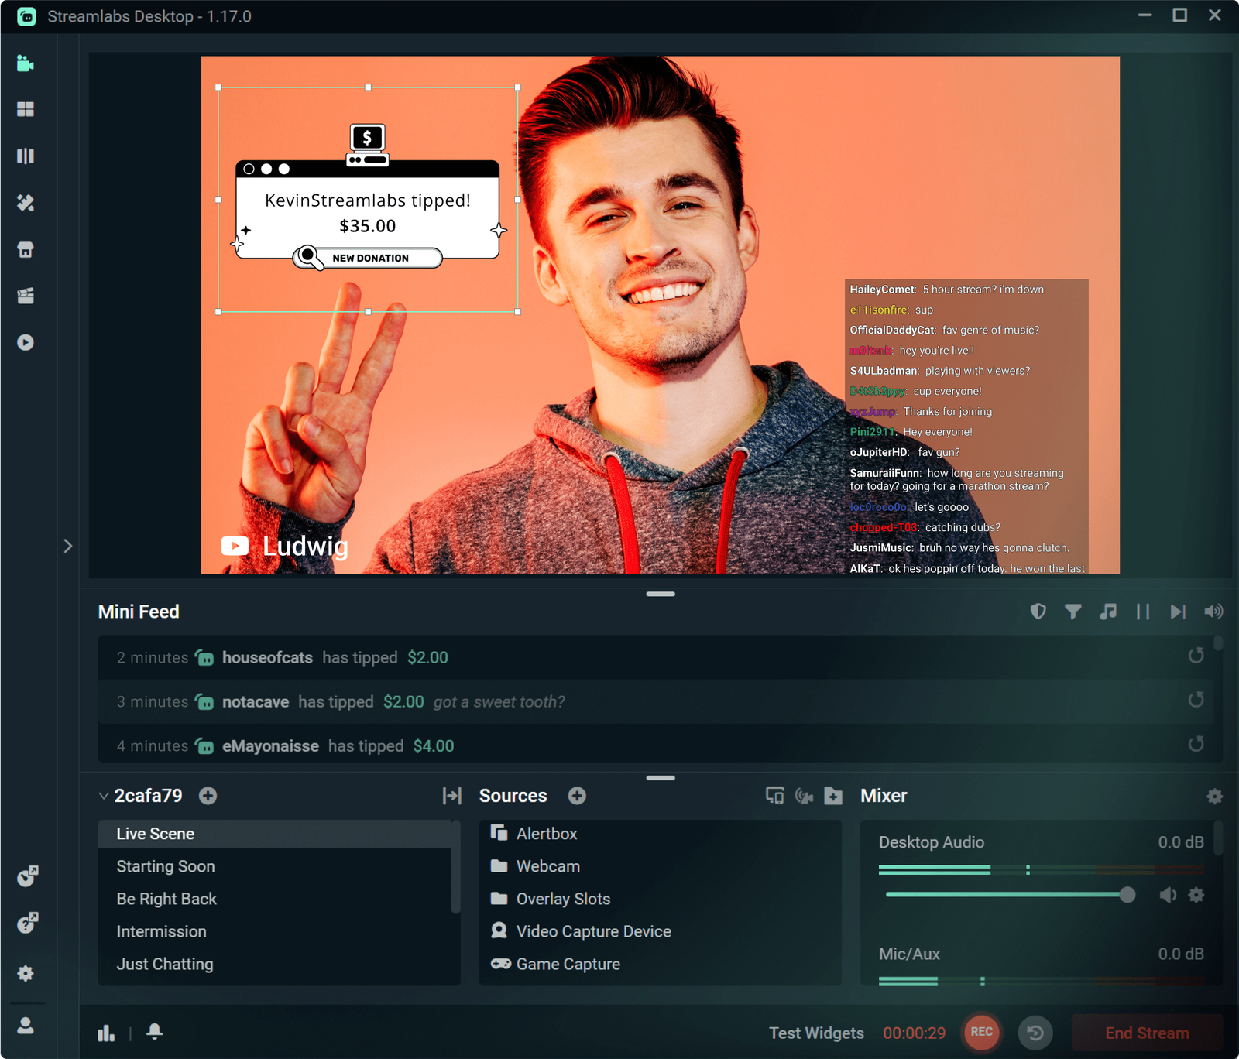Open the Editor camera icon in sidebar
Image resolution: width=1239 pixels, height=1059 pixels.
26,63
